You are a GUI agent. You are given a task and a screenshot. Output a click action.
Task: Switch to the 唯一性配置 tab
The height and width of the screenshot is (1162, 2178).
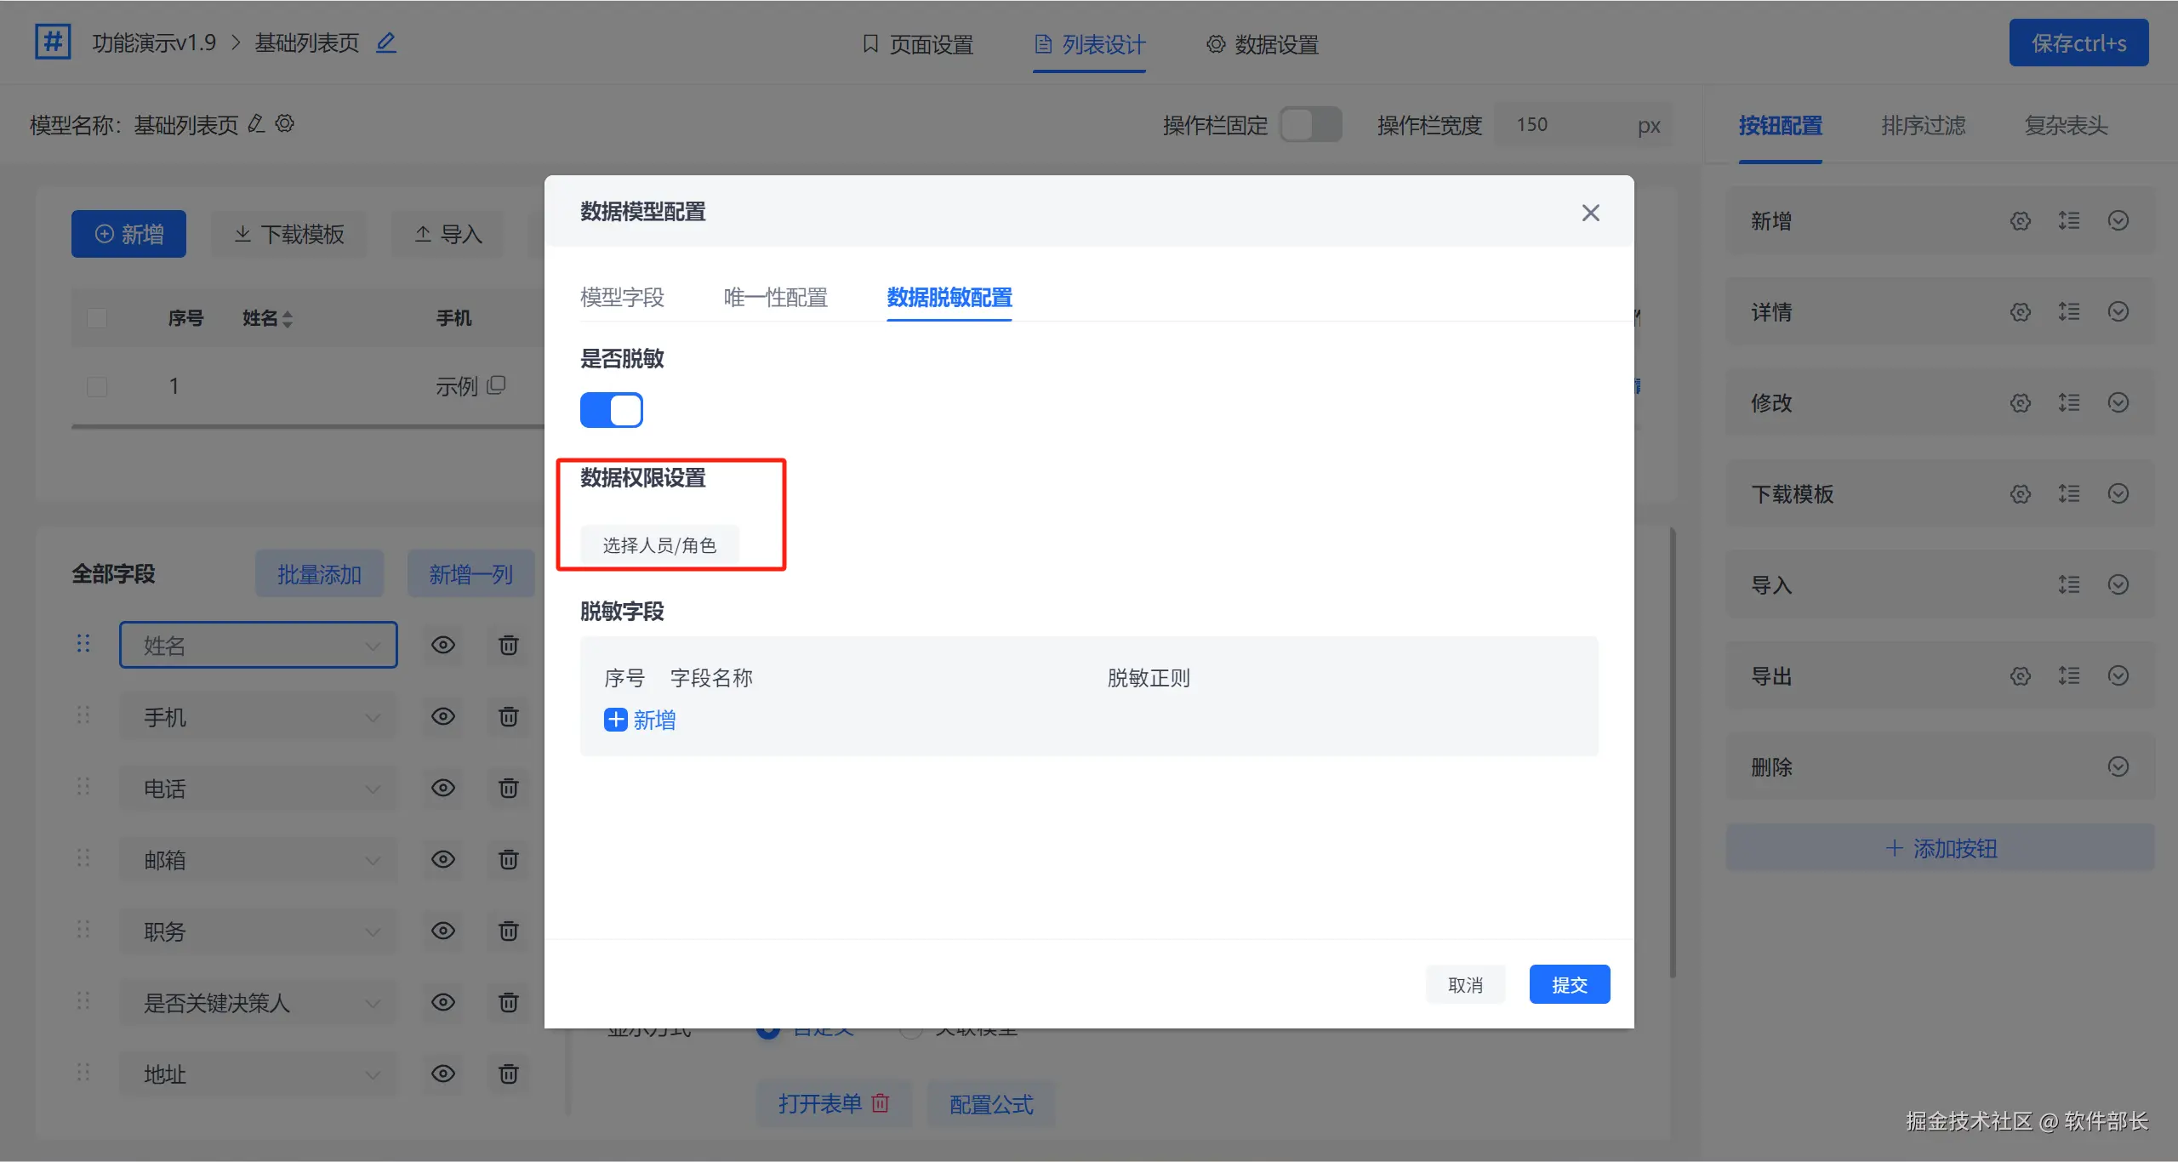(775, 298)
